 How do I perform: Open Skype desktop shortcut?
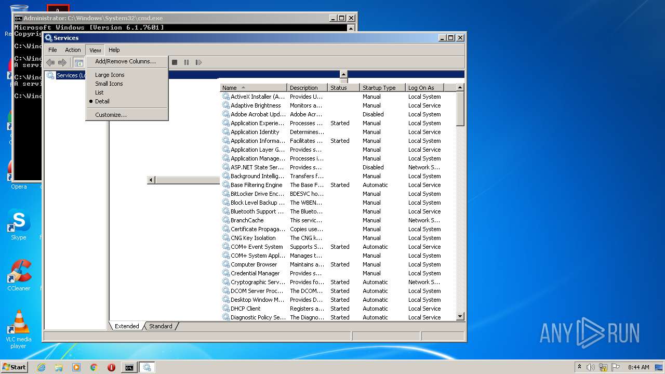pos(19,225)
